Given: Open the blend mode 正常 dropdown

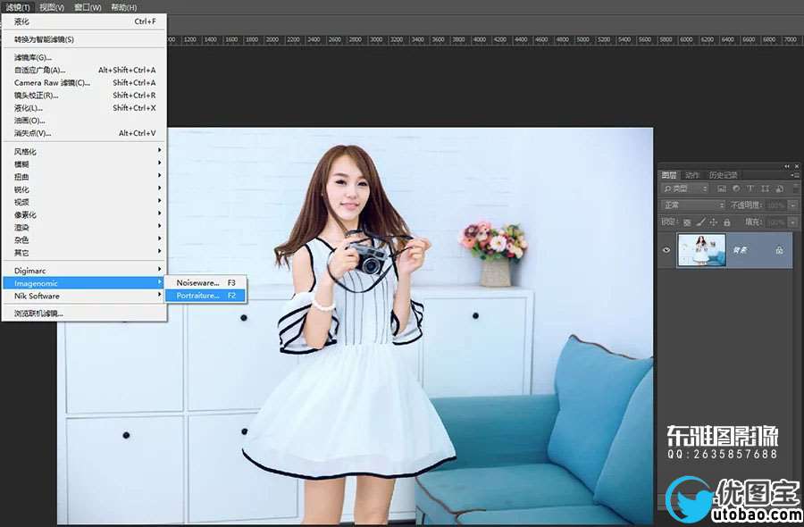Looking at the screenshot, I should point(692,205).
